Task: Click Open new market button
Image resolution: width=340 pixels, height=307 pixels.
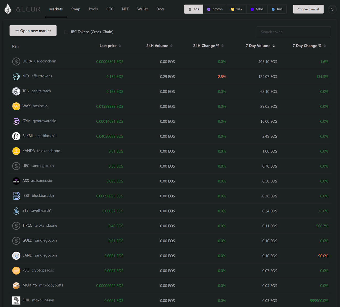Action: pos(33,31)
